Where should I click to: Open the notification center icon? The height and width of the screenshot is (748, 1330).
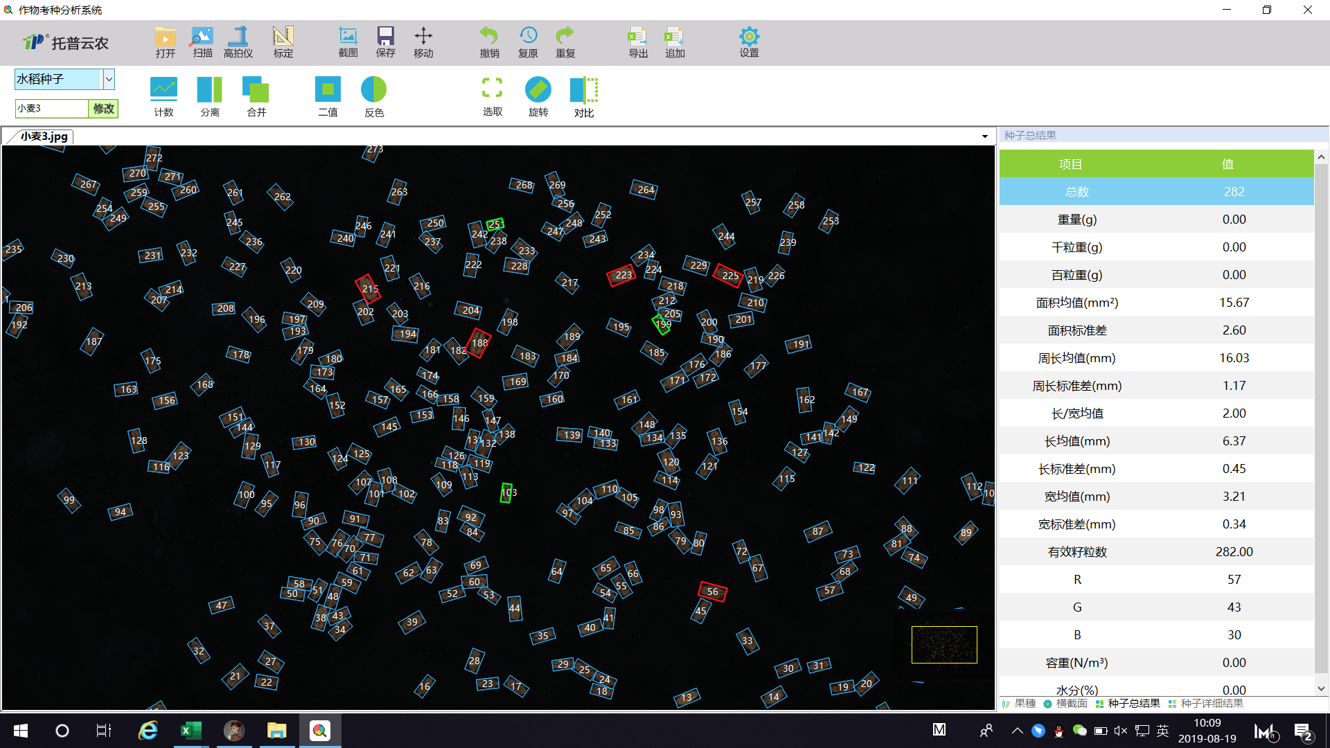tap(1303, 731)
